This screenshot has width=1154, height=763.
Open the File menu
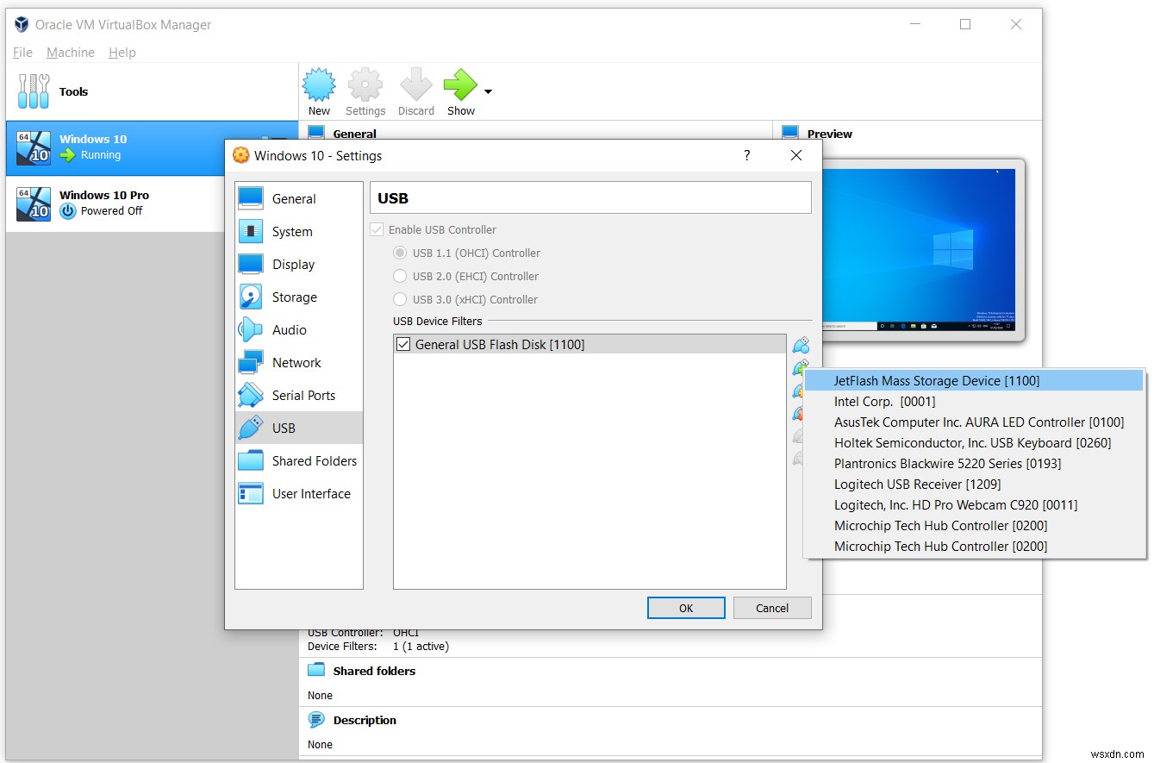[x=22, y=53]
